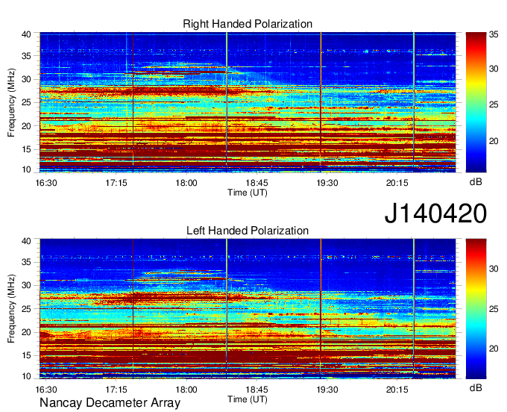Click the 30 MHz frequency tick on Right Handed plot
507x412 pixels.
click(x=26, y=79)
